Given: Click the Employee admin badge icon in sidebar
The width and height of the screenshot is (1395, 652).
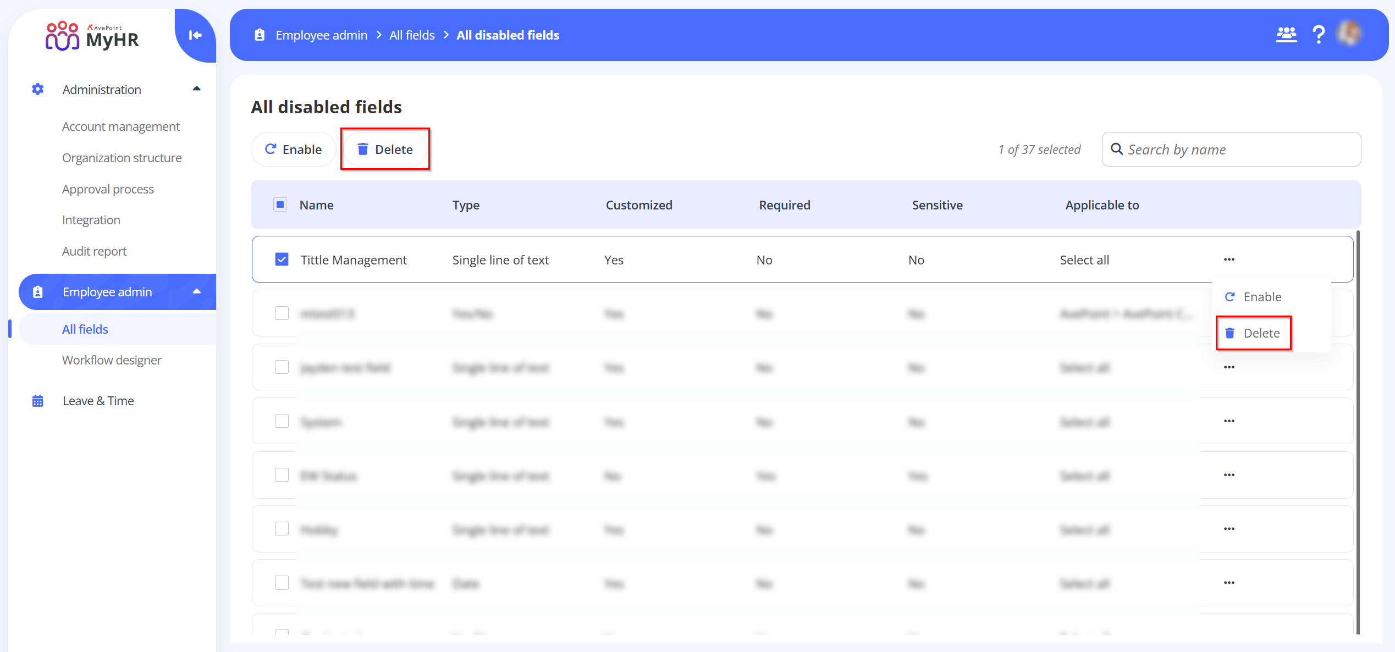Looking at the screenshot, I should click(37, 292).
